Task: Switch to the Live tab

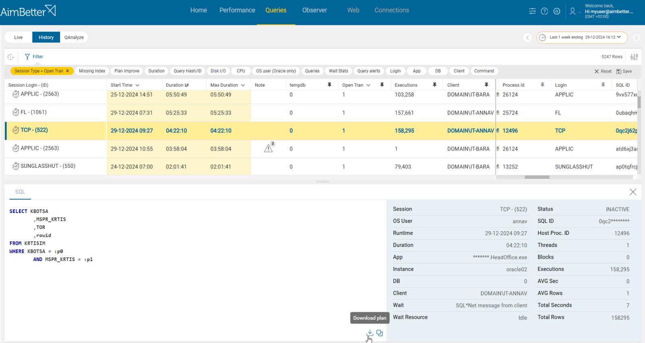Action: click(x=19, y=38)
